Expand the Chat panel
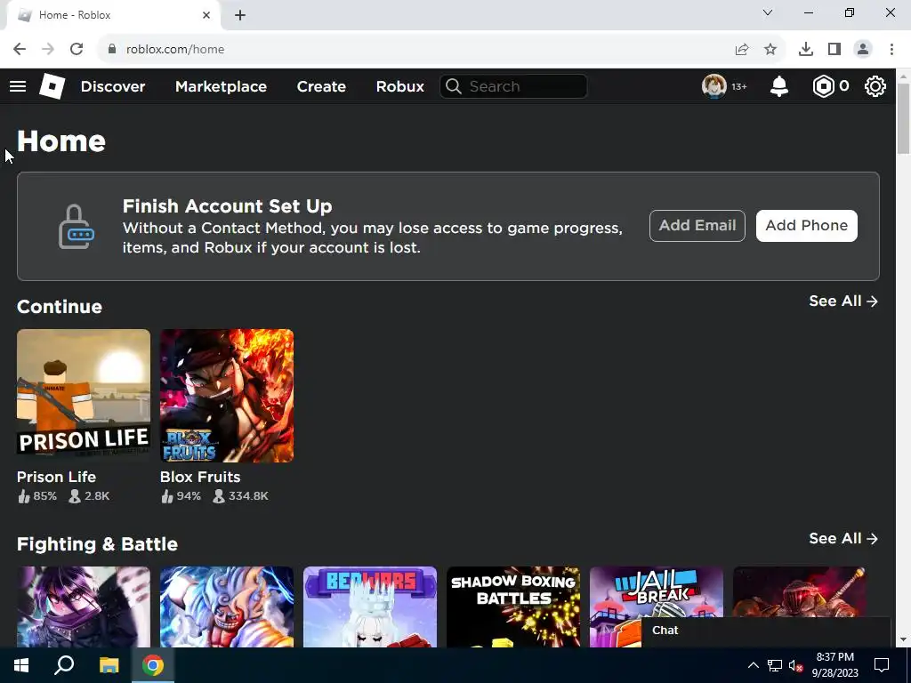Viewport: 911px width, 683px height. coord(766,631)
